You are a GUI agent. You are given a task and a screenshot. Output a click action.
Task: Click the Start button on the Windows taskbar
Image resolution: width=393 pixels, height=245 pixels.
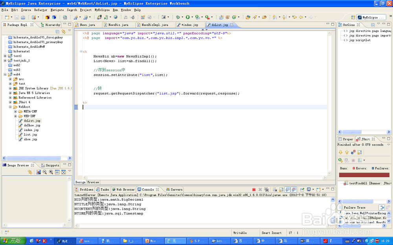pos(13,241)
